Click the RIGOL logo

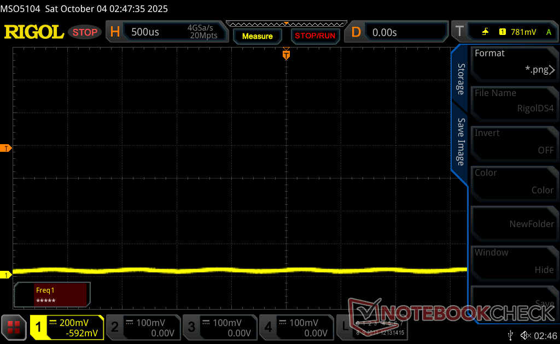[34, 32]
